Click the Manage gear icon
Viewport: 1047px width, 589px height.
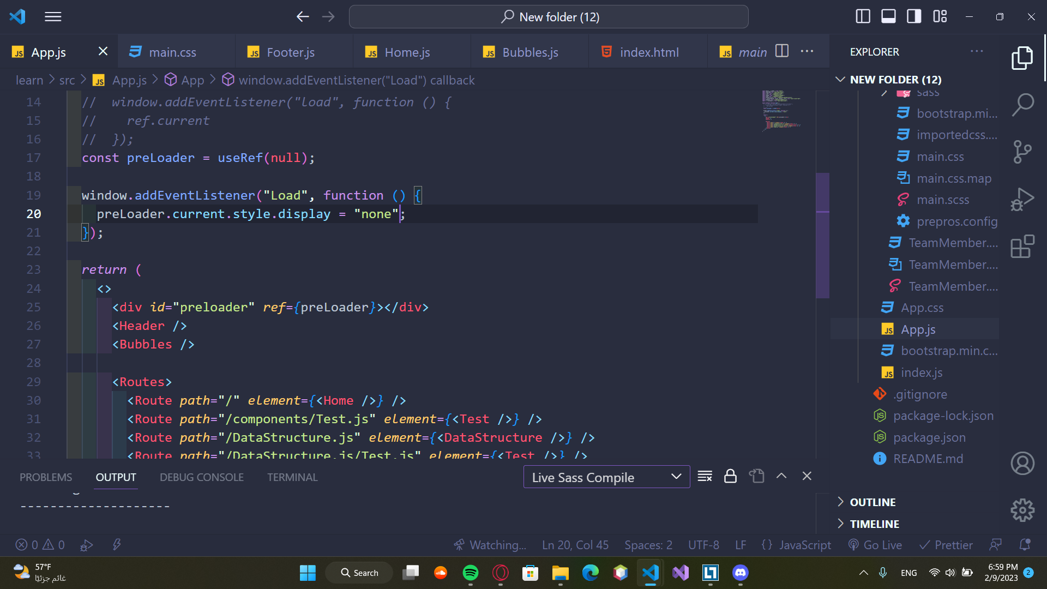(x=1022, y=510)
